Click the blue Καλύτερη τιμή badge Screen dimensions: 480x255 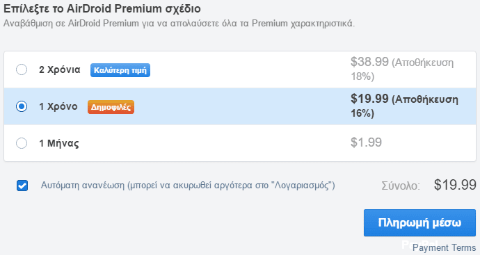click(120, 70)
